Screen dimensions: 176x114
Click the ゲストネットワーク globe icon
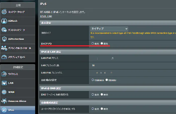click(4, 30)
